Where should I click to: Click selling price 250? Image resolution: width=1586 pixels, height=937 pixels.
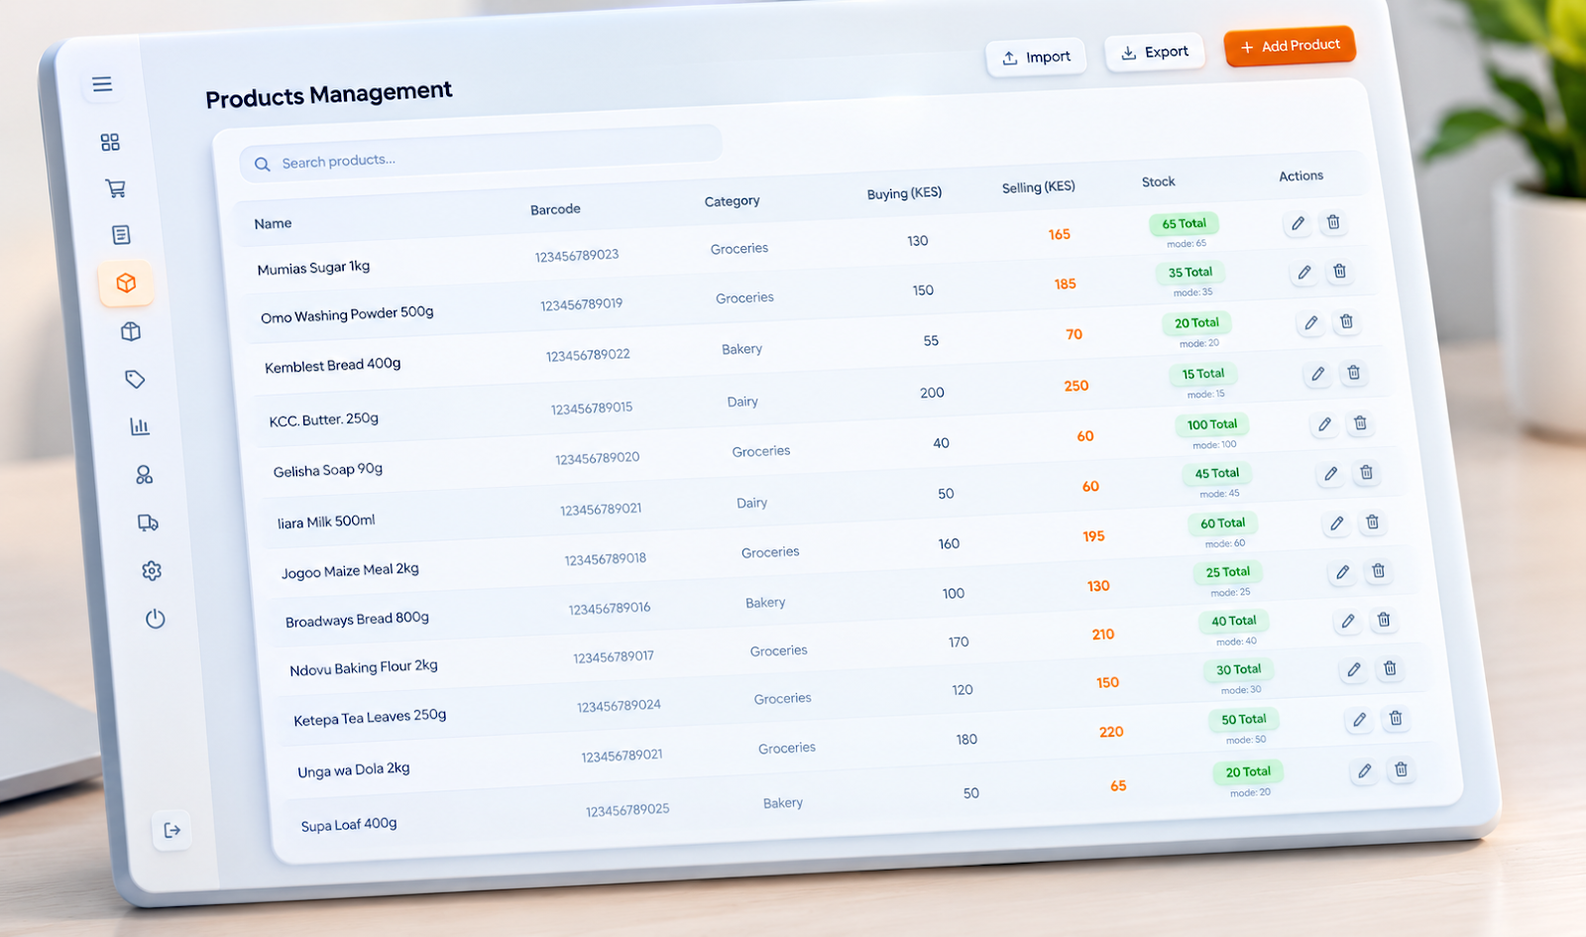(1076, 386)
